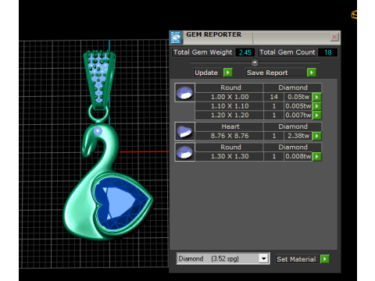Click the 0.005tw weight cell
Viewport: 375px width, 281px height.
[298, 106]
